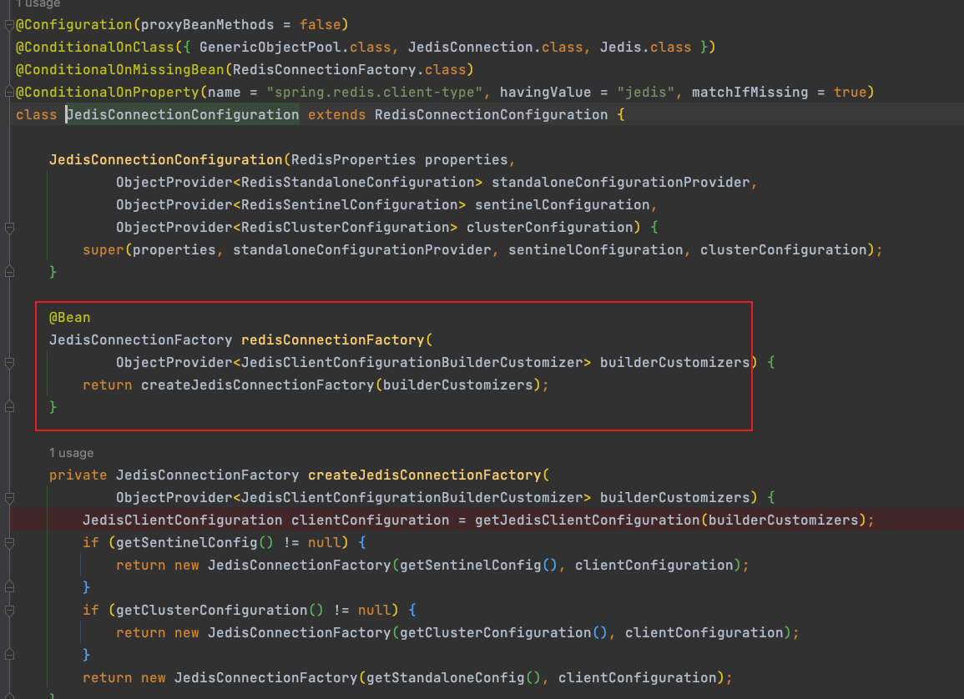
Task: Click getJedisClientConfiguration method call
Action: (x=587, y=520)
